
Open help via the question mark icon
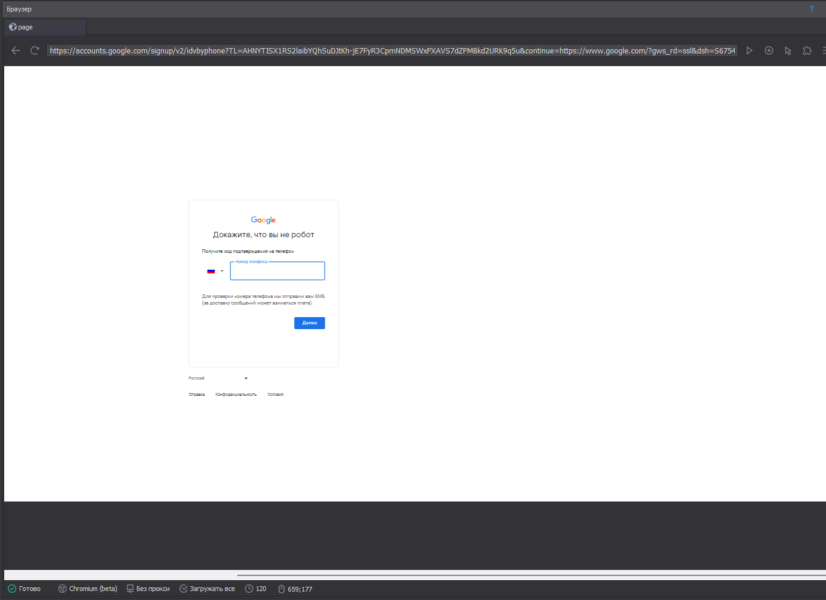(812, 9)
